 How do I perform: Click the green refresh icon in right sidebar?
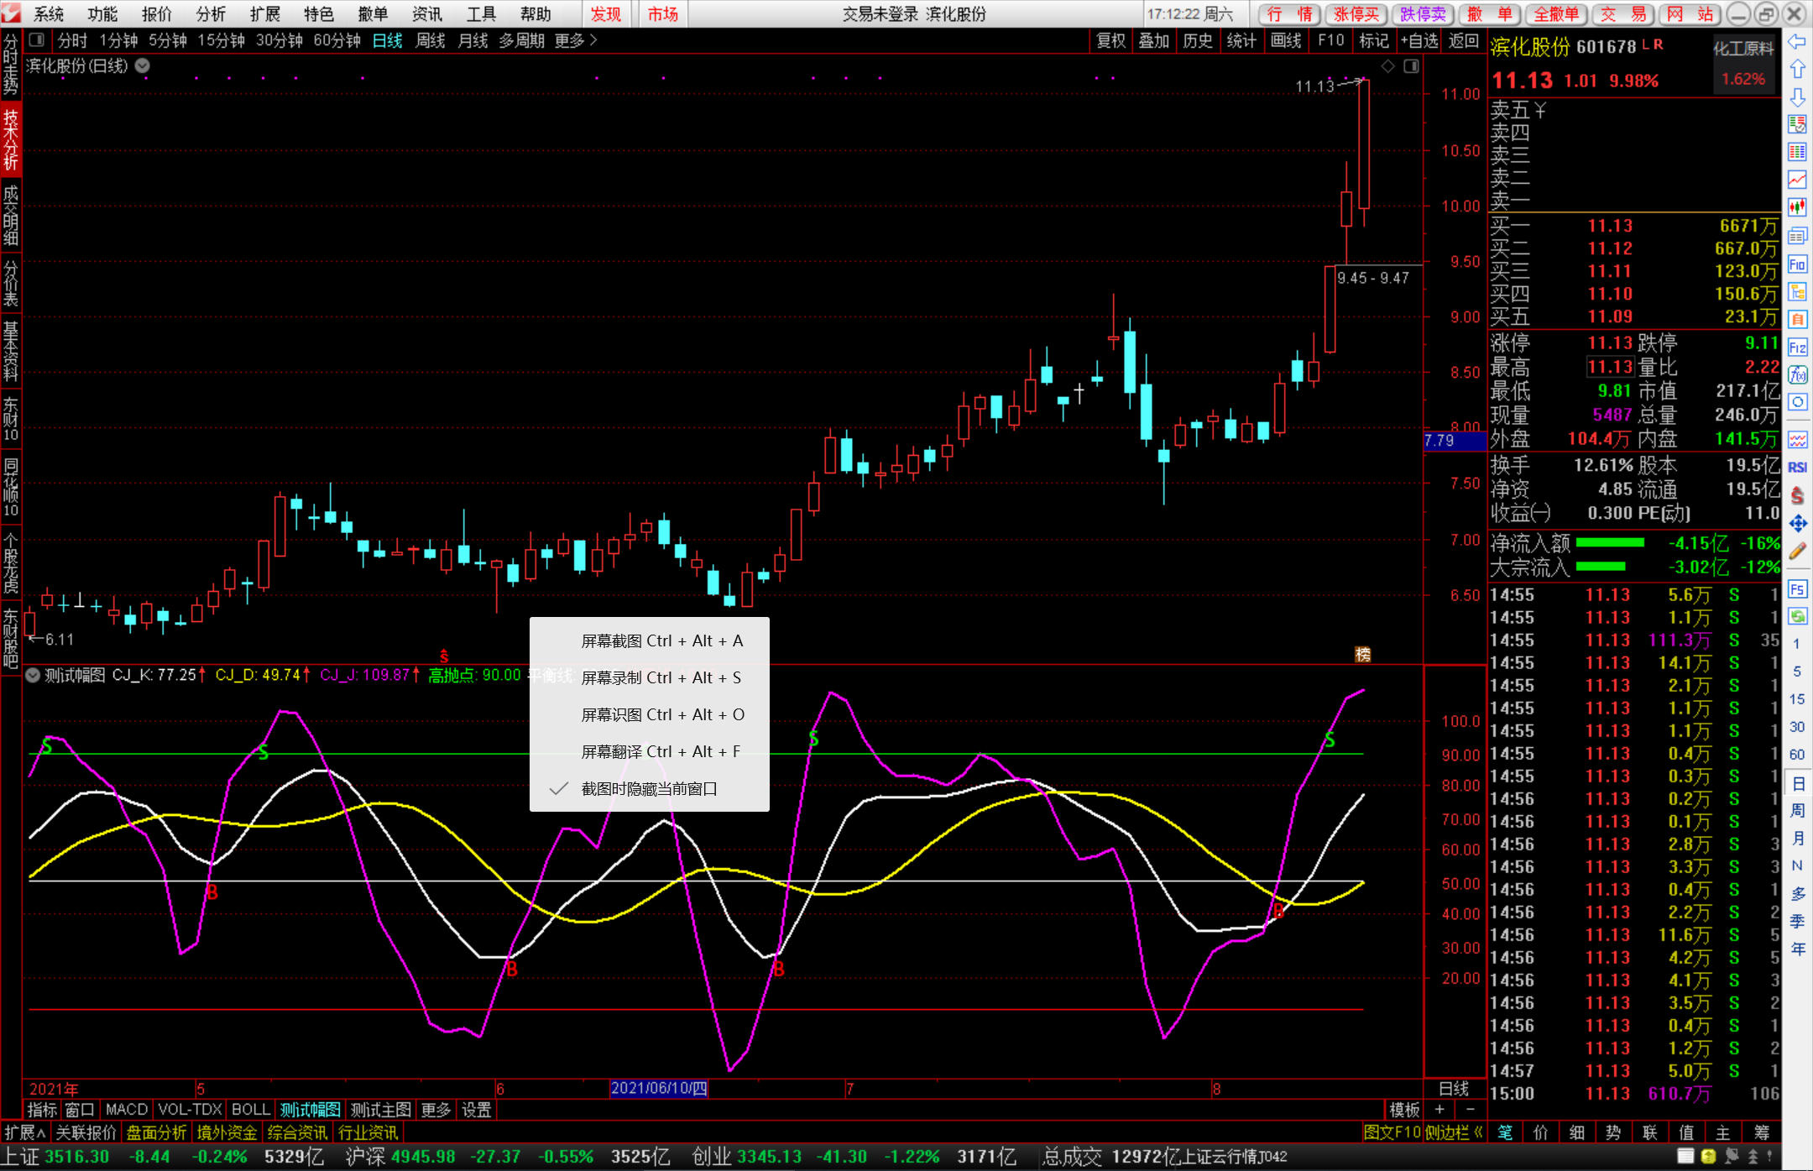[x=1797, y=617]
